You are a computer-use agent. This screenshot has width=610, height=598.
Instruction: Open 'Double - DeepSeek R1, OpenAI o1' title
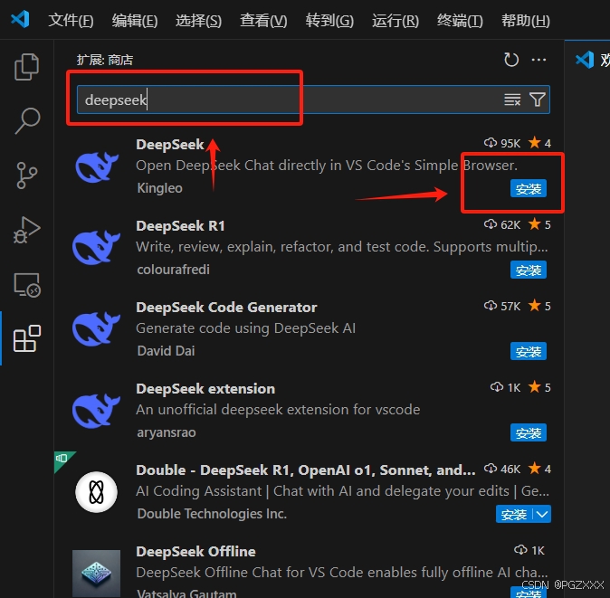coord(305,470)
